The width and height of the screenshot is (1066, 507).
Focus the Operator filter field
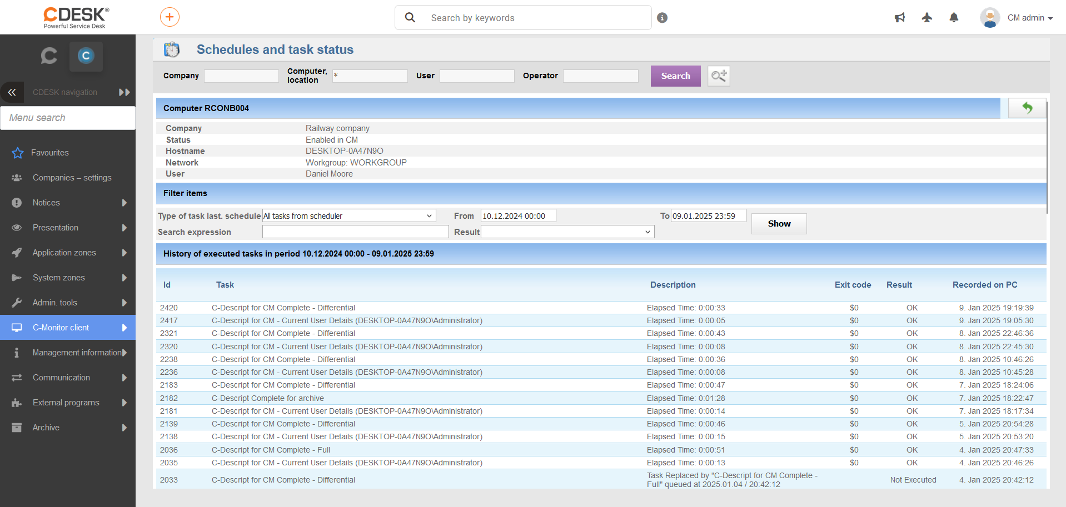(601, 76)
